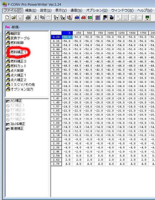Click the disabled サブ補正3 entry
155x200 pixels.
point(15,115)
